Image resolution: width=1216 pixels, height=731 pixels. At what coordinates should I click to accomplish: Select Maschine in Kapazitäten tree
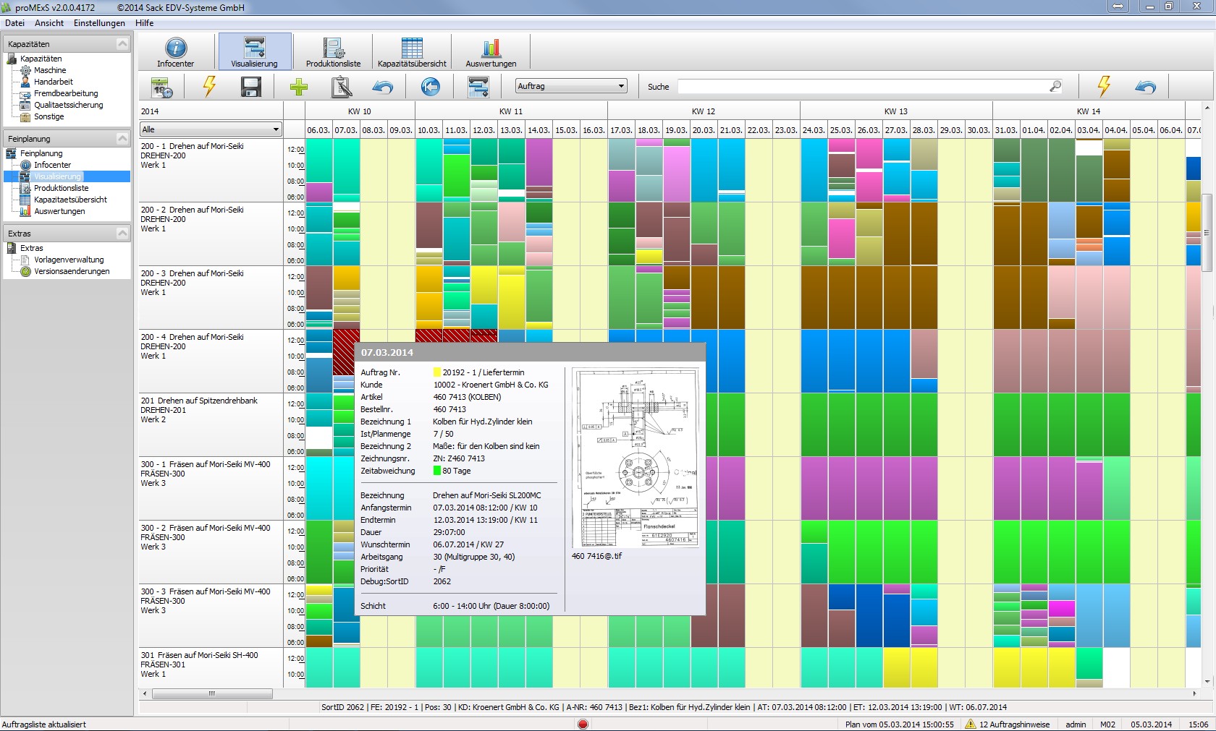50,70
